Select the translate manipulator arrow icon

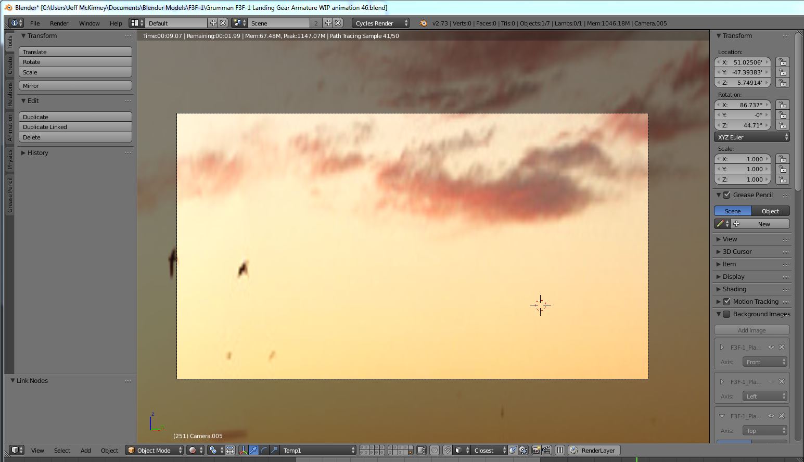[253, 451]
